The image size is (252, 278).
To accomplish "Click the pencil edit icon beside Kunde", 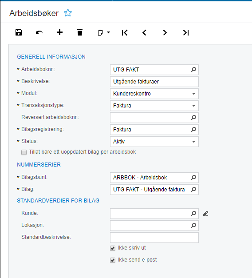I will [x=205, y=214].
